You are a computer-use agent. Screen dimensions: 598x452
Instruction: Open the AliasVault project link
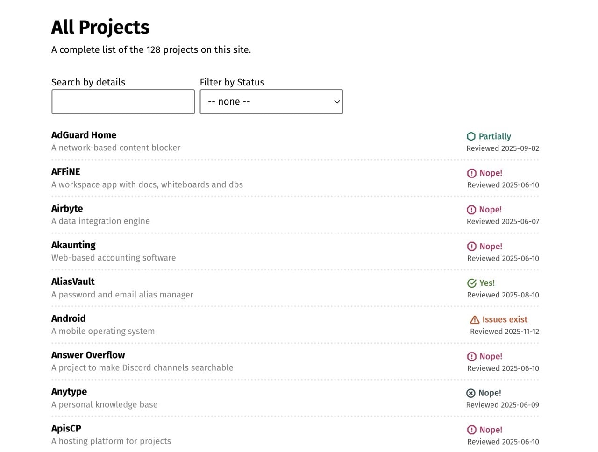pos(73,282)
